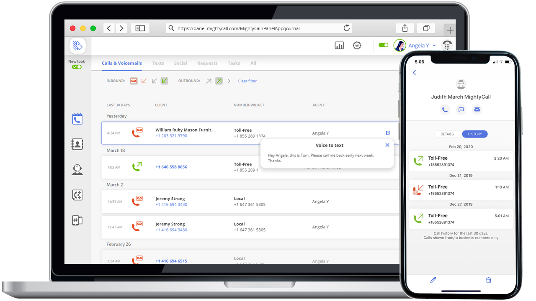Go back using the phone's back chevron
536x301 pixels.
point(414,72)
